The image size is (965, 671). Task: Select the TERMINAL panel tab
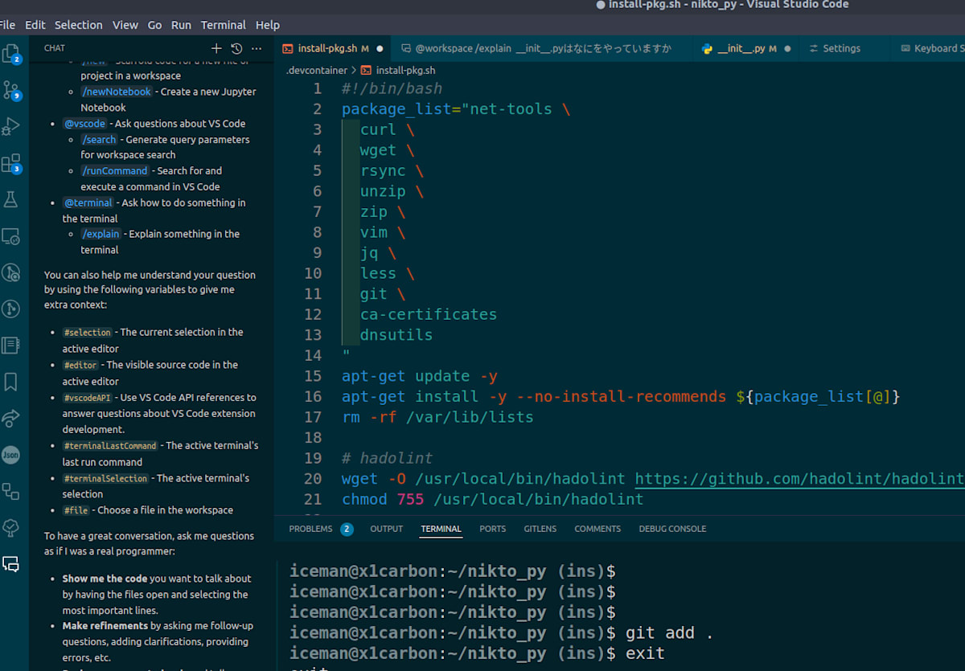[441, 529]
